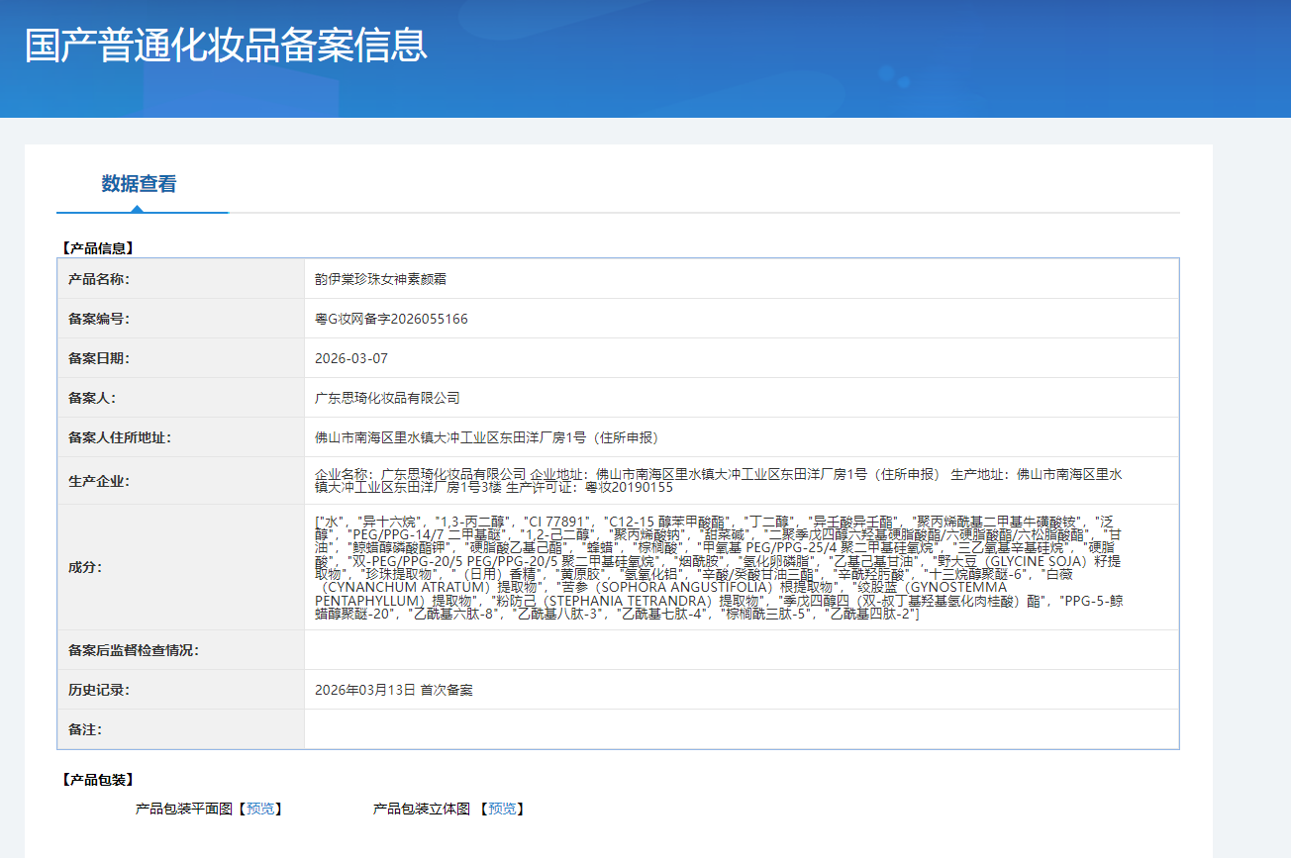Click the 备注 label cell
This screenshot has width=1291, height=858.
coord(181,729)
